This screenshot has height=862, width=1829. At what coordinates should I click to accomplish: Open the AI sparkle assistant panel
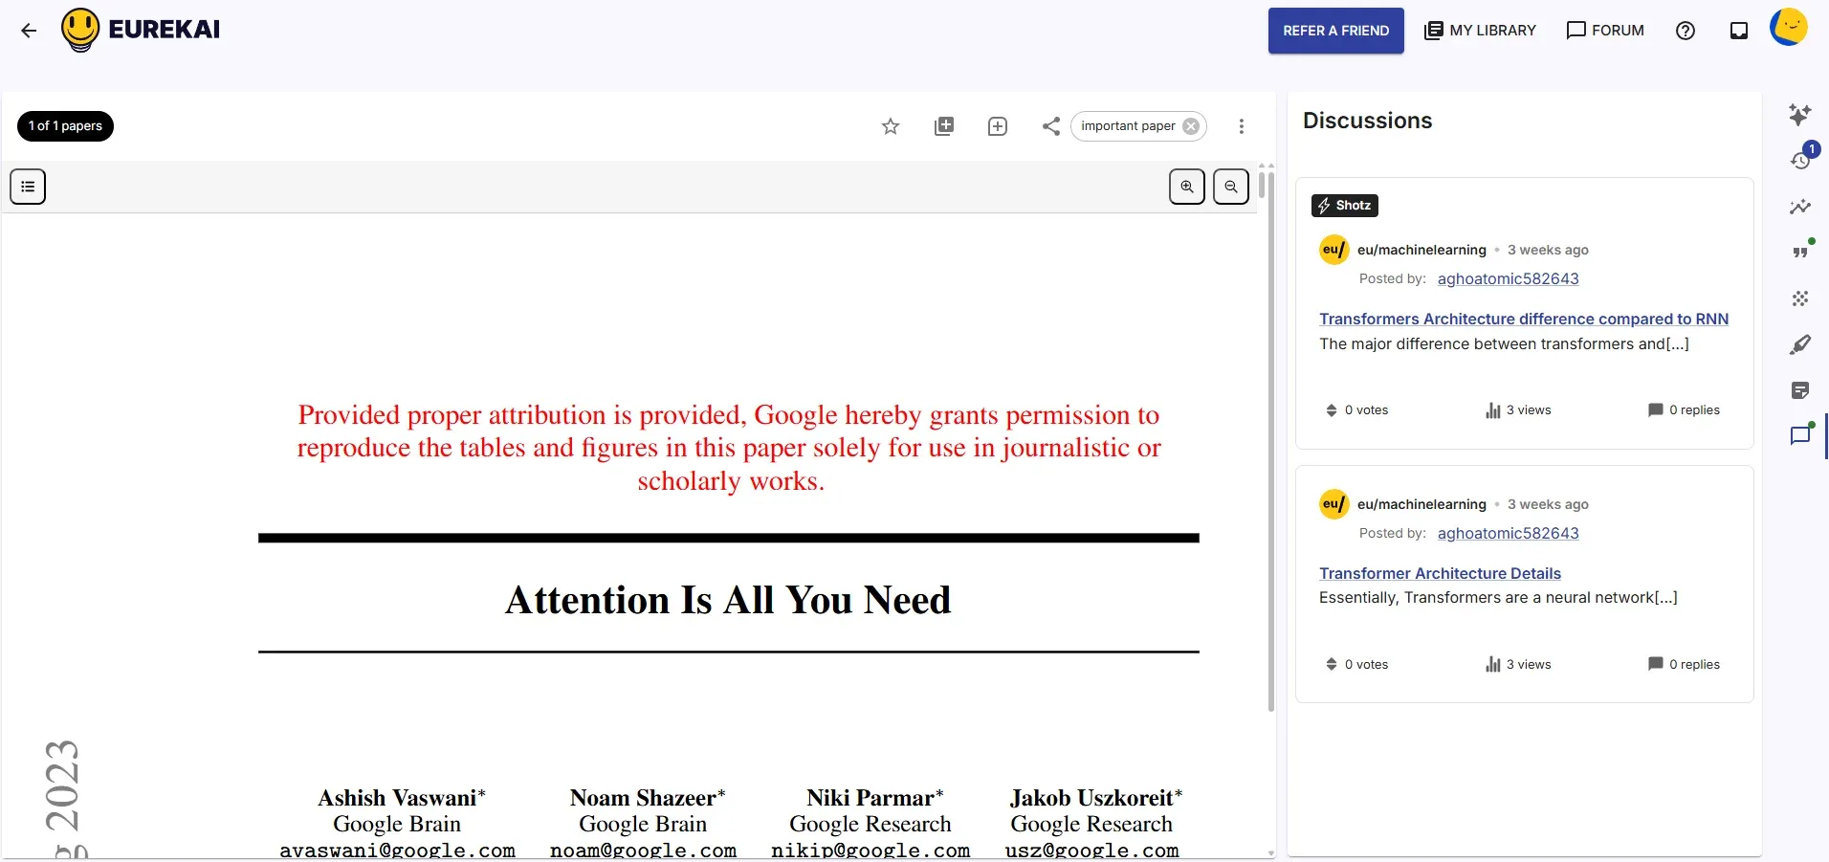[1799, 115]
